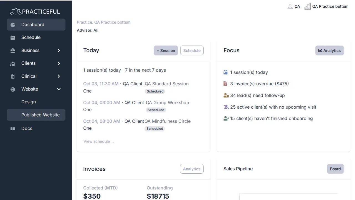This screenshot has height=200, width=355.
Task: Add a new session with + Session
Action: pyautogui.click(x=166, y=51)
